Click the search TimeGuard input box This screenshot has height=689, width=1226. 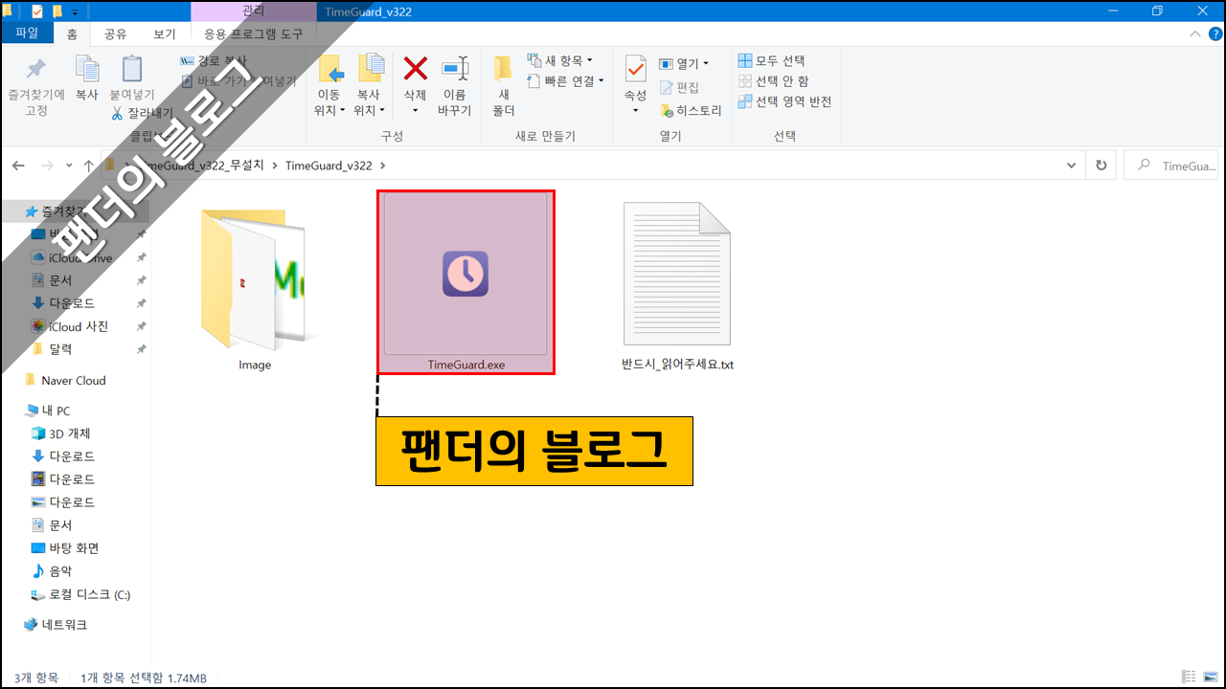coord(1171,166)
